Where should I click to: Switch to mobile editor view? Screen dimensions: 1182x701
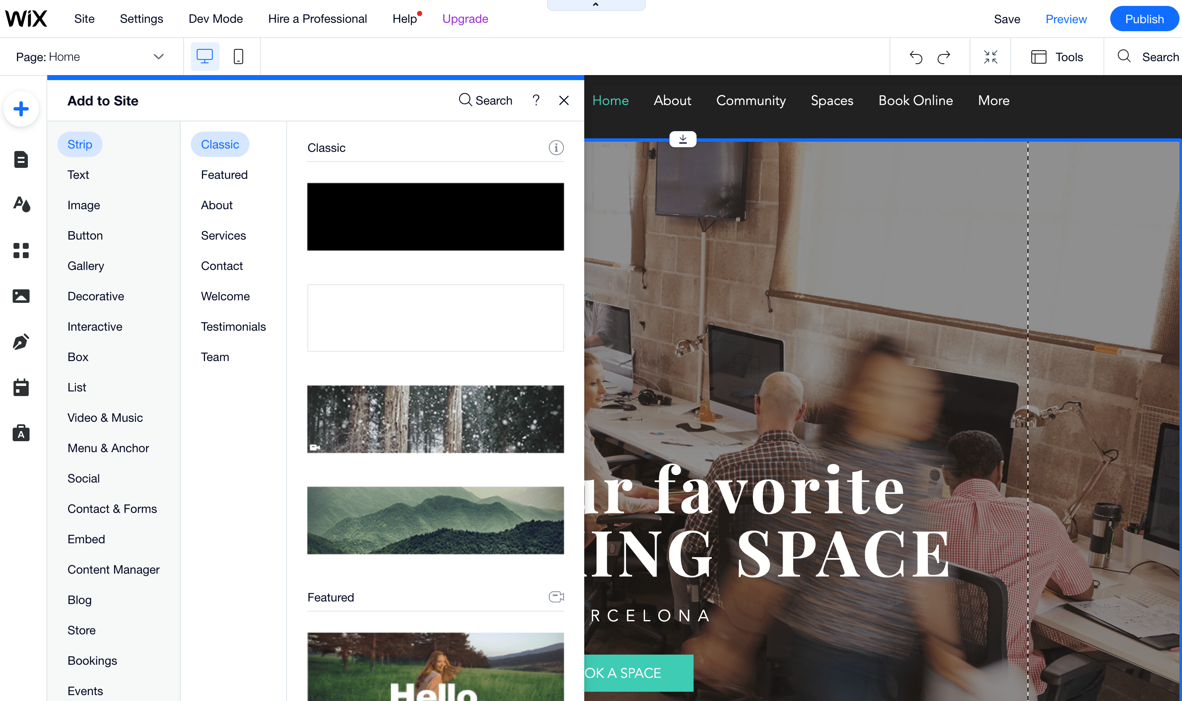(238, 57)
